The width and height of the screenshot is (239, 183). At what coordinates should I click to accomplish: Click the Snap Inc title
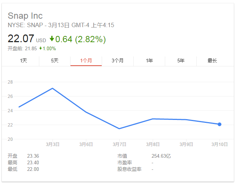[25, 16]
